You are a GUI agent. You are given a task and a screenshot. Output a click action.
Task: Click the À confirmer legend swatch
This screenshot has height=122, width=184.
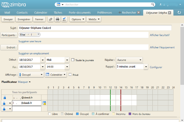(93, 114)
